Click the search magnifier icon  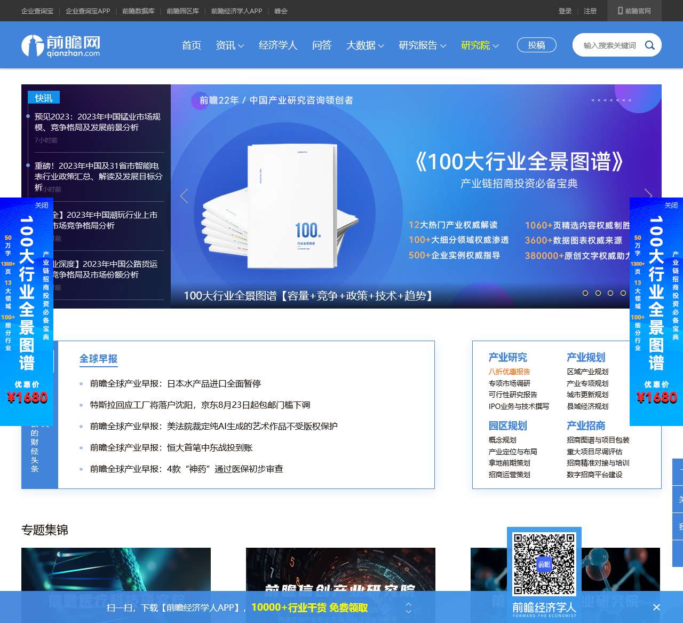pos(649,45)
